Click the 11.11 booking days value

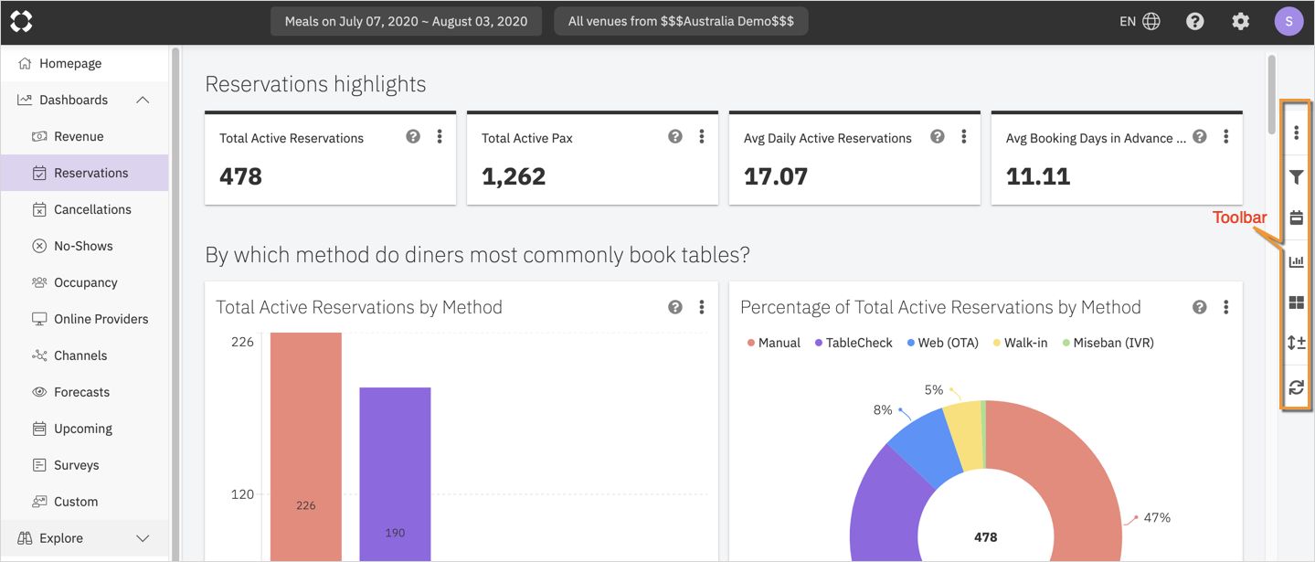[1038, 175]
